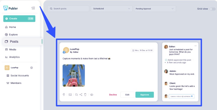This screenshot has height=110, width=217.
Task: Send the note with the paper plane icon
Action: click(192, 96)
